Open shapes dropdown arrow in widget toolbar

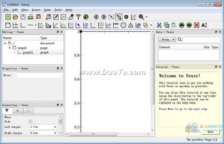pos(151,25)
